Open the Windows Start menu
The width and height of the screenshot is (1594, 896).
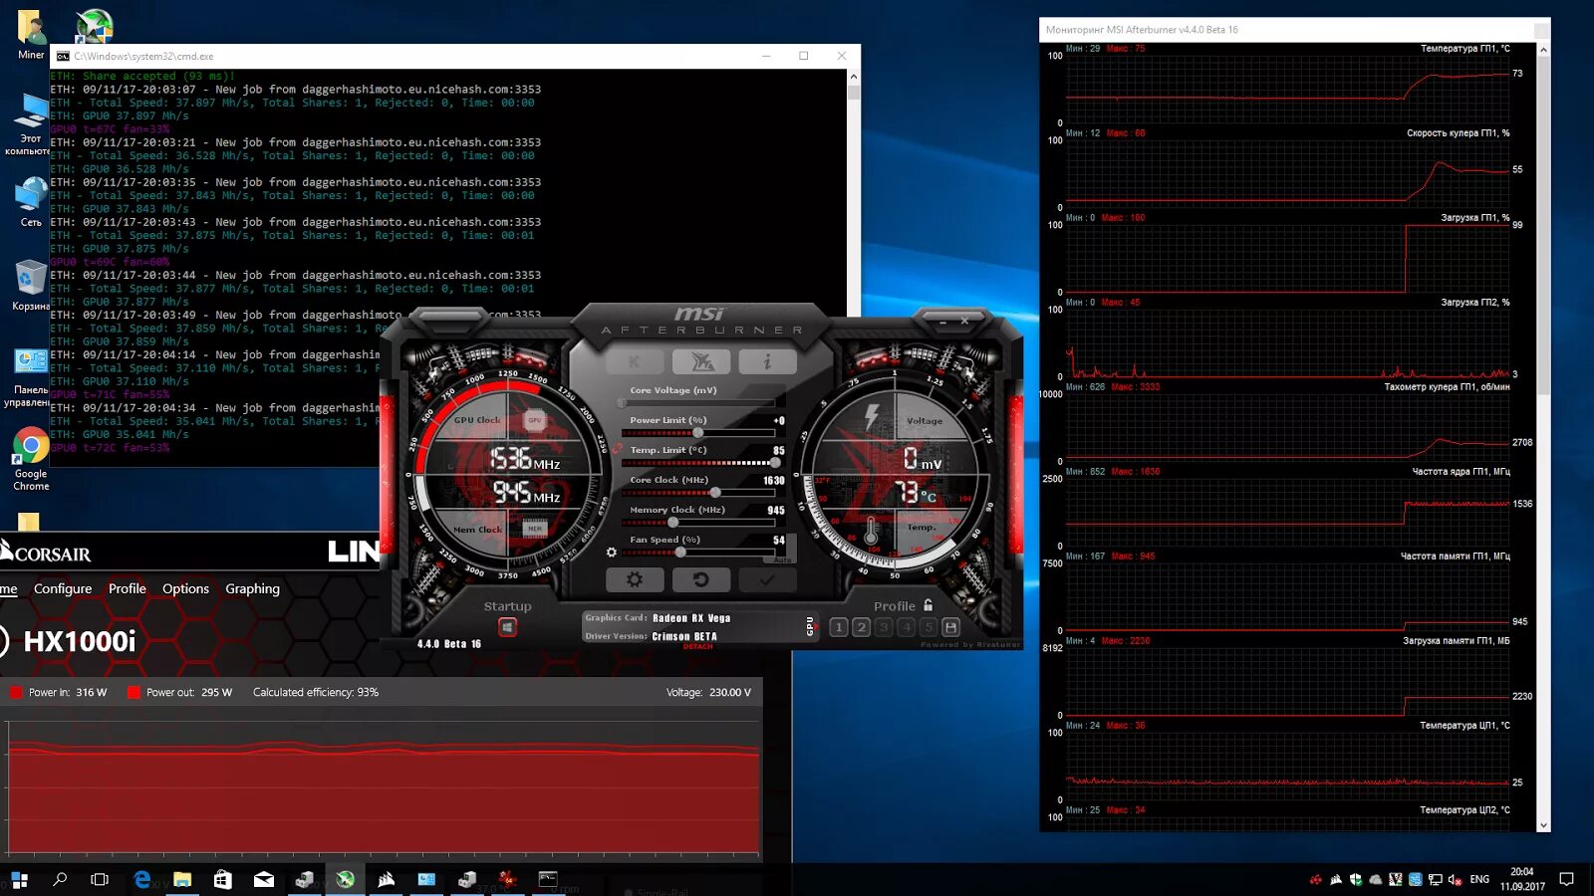[19, 880]
